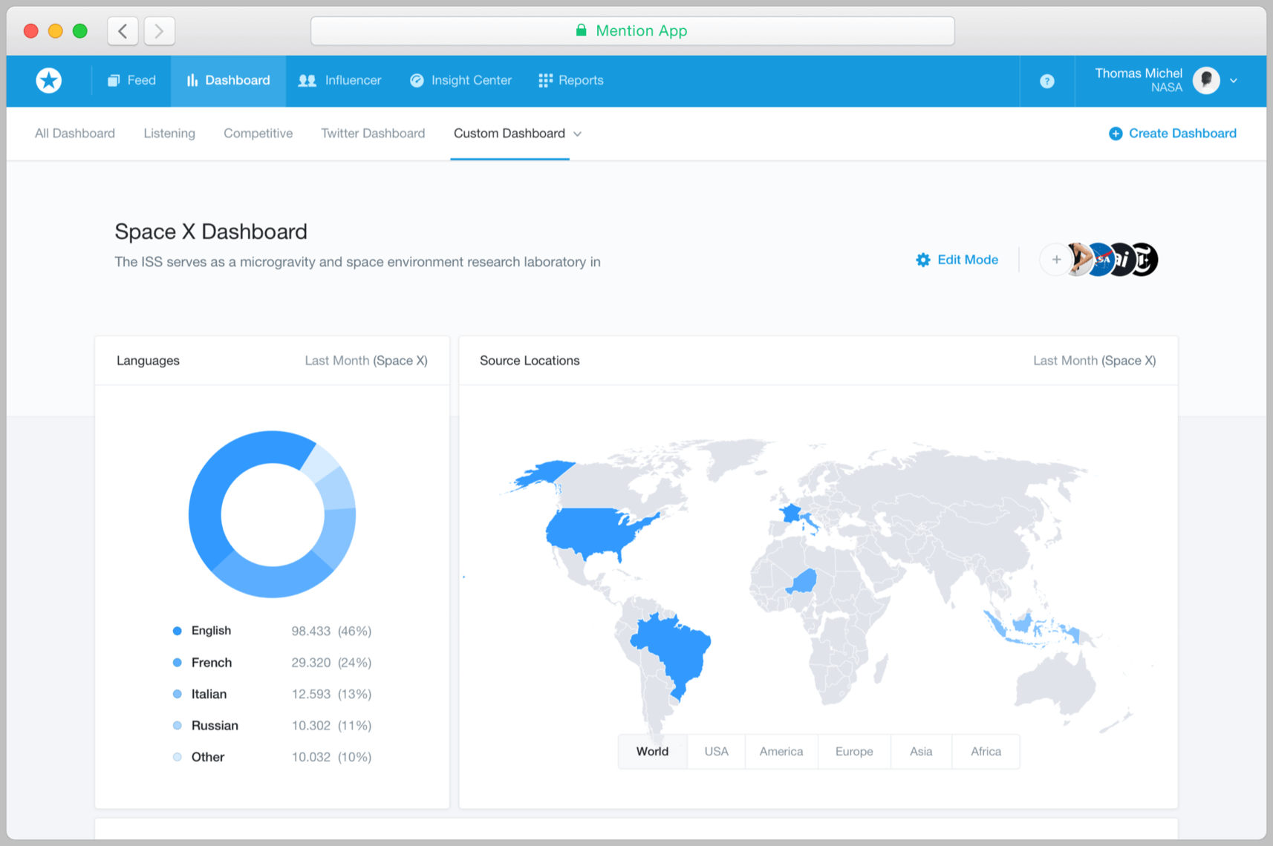Open the Dashboard section
Image resolution: width=1273 pixels, height=846 pixels.
click(228, 80)
